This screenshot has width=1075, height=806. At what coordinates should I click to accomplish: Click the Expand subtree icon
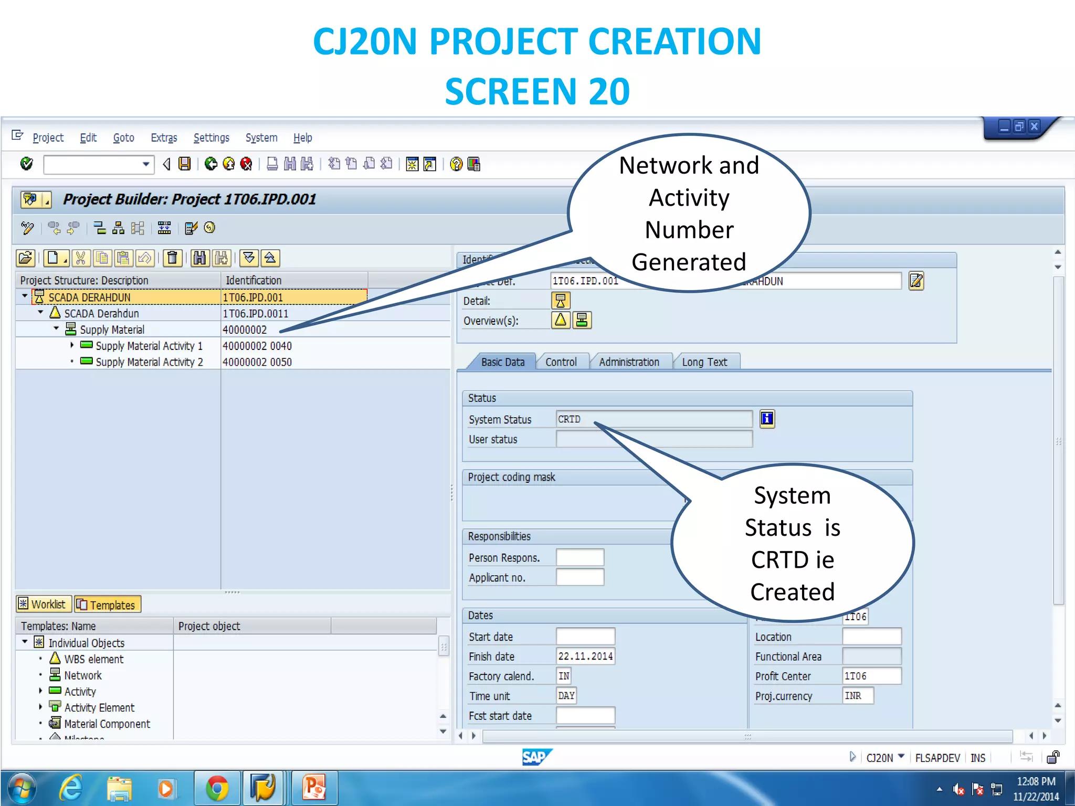point(249,258)
